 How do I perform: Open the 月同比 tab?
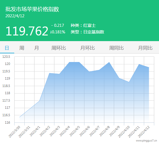point(145,48)
